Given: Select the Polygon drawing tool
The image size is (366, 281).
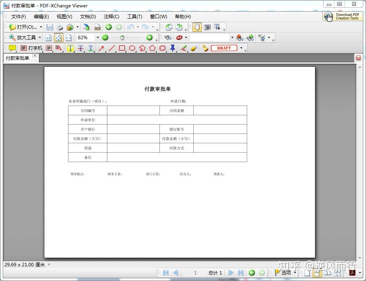Looking at the screenshot, I should click(152, 48).
